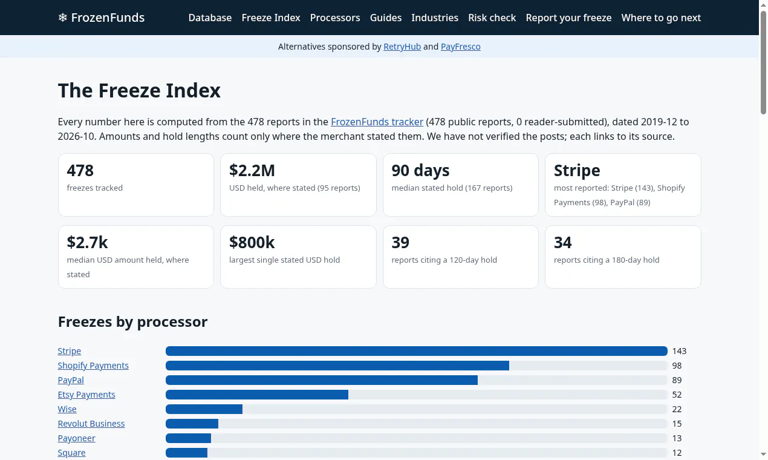This screenshot has height=460, width=768.
Task: Open the Processors nav item
Action: coord(335,18)
